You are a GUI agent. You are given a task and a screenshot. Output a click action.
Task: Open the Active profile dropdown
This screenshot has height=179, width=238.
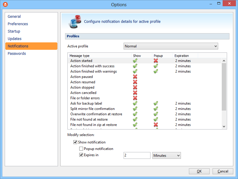pos(171,46)
